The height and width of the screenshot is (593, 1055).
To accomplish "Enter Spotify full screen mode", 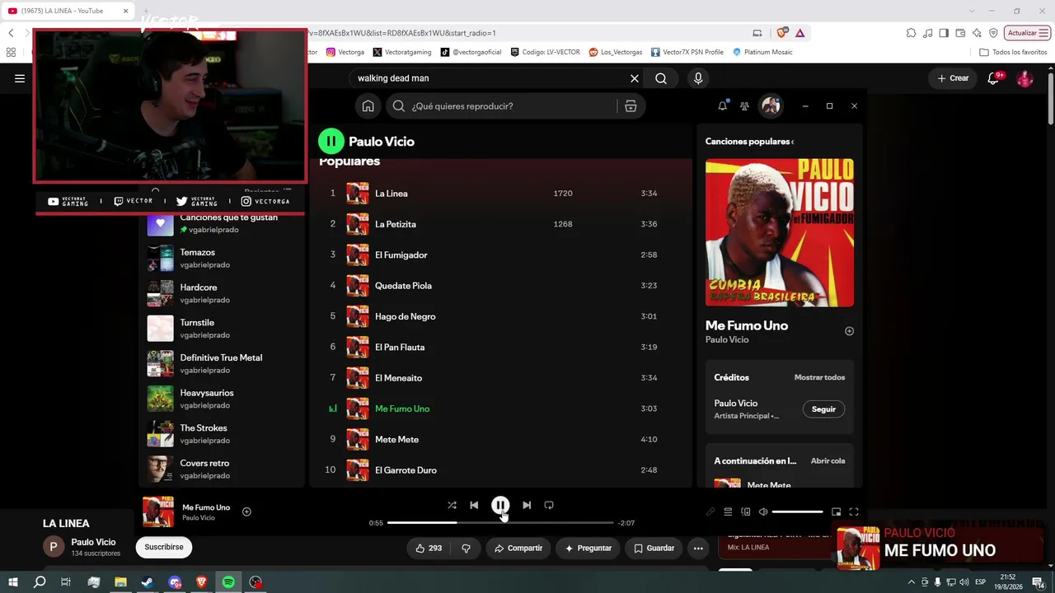I will pos(854,511).
